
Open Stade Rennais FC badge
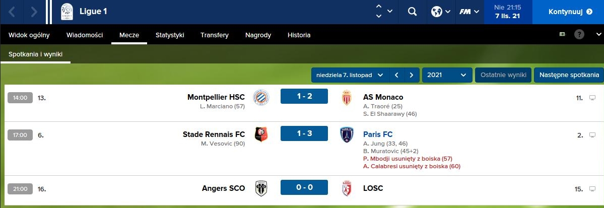tap(261, 134)
